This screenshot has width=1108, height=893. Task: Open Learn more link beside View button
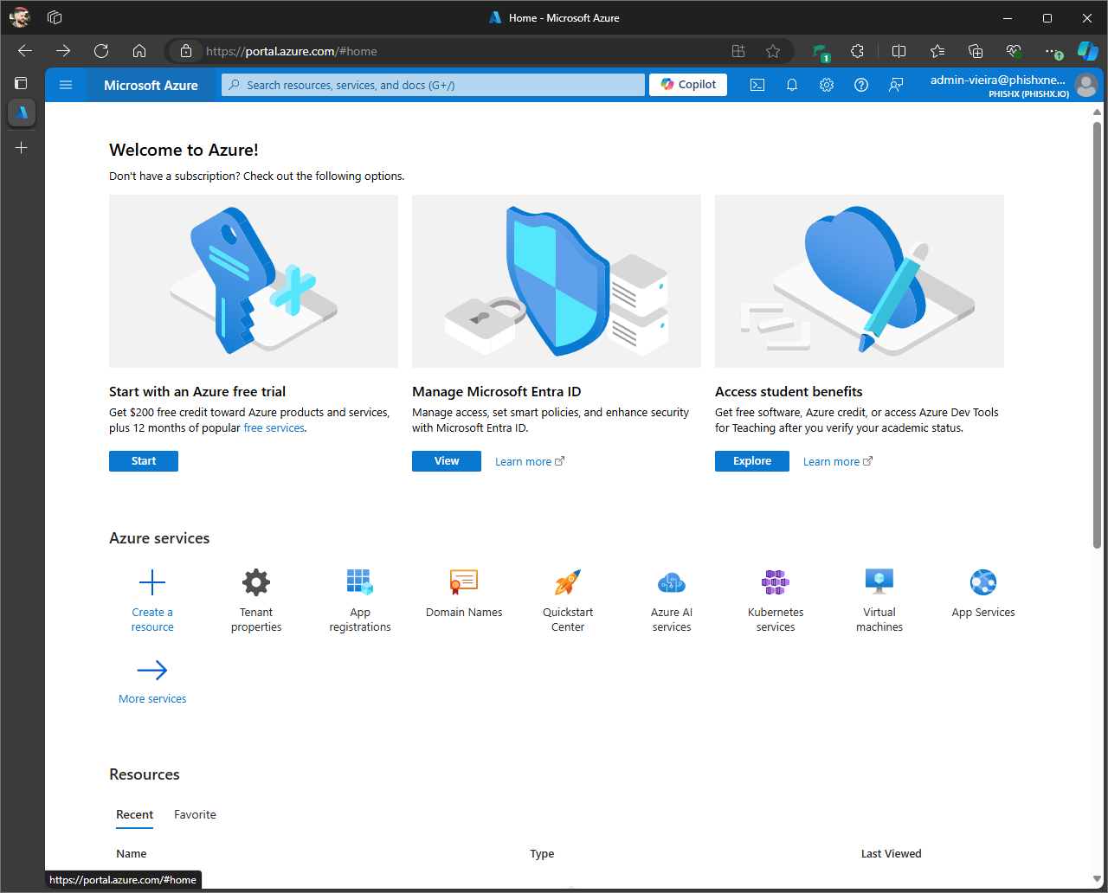(530, 461)
